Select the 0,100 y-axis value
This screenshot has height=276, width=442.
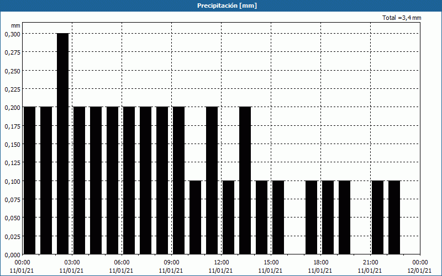(x=12, y=182)
